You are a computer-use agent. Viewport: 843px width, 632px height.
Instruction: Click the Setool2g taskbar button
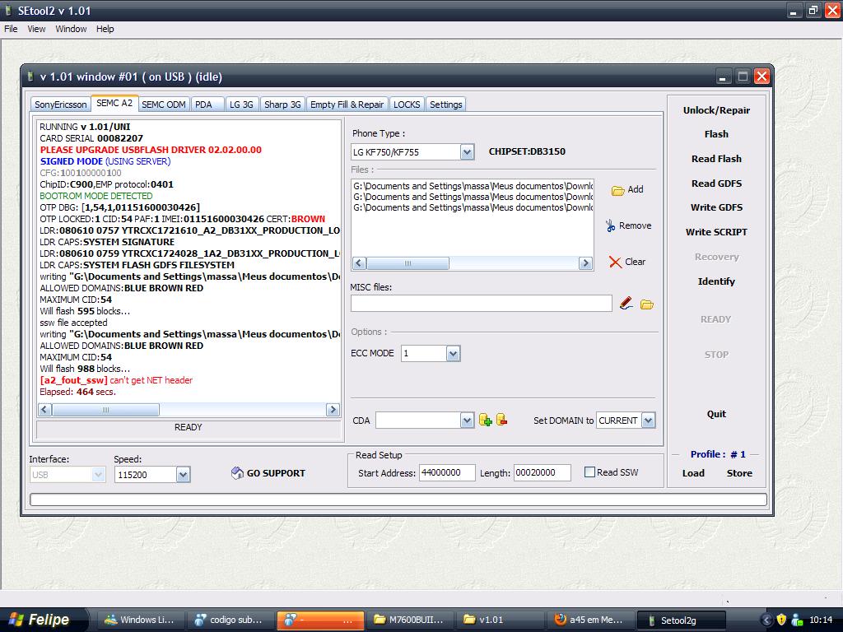(x=679, y=620)
